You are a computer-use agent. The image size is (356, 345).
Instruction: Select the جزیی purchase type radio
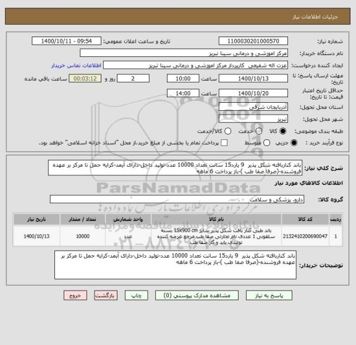point(294,143)
